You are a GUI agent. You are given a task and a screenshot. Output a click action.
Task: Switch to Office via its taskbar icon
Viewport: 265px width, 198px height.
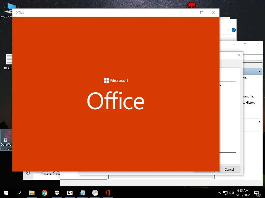(x=108, y=193)
